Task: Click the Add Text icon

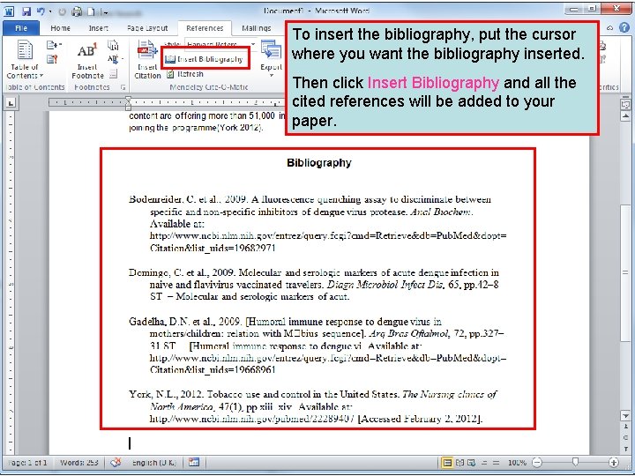Action: pyautogui.click(x=53, y=45)
